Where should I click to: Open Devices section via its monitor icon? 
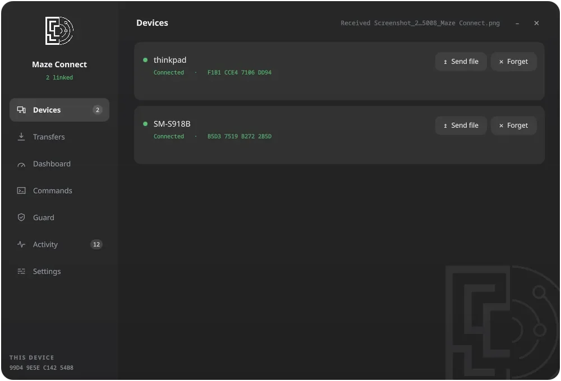(x=21, y=110)
